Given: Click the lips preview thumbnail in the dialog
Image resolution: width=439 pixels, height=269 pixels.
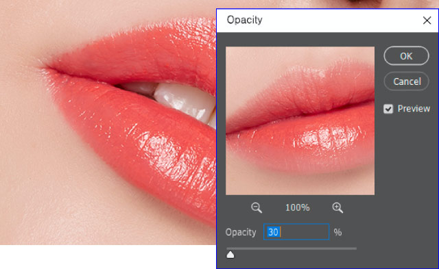Looking at the screenshot, I should click(300, 120).
